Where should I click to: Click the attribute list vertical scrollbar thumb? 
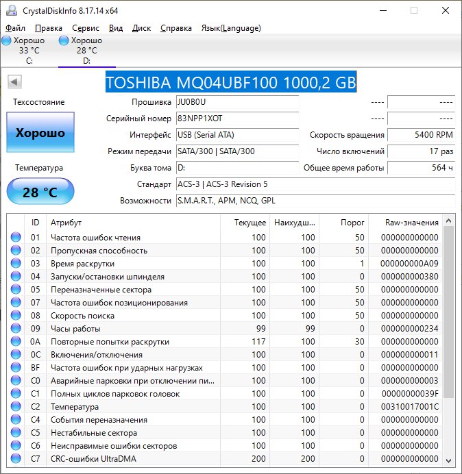449,312
